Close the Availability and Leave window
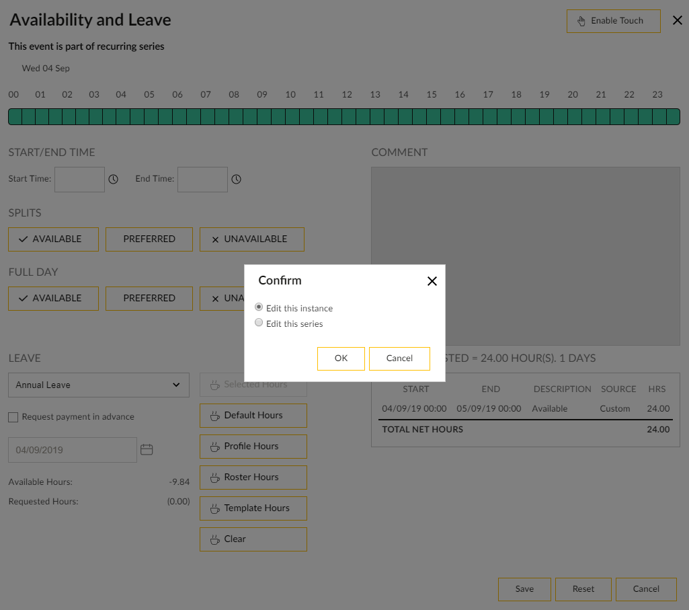 pos(677,20)
